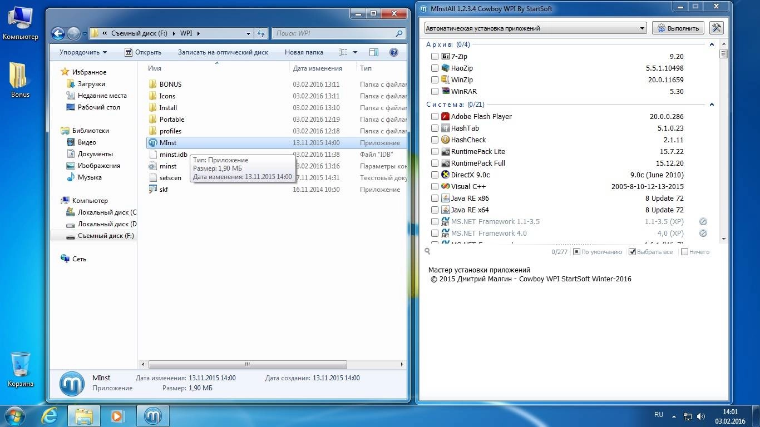760x427 pixels.
Task: Open the settings tools icon in MInstAll
Action: [x=717, y=28]
